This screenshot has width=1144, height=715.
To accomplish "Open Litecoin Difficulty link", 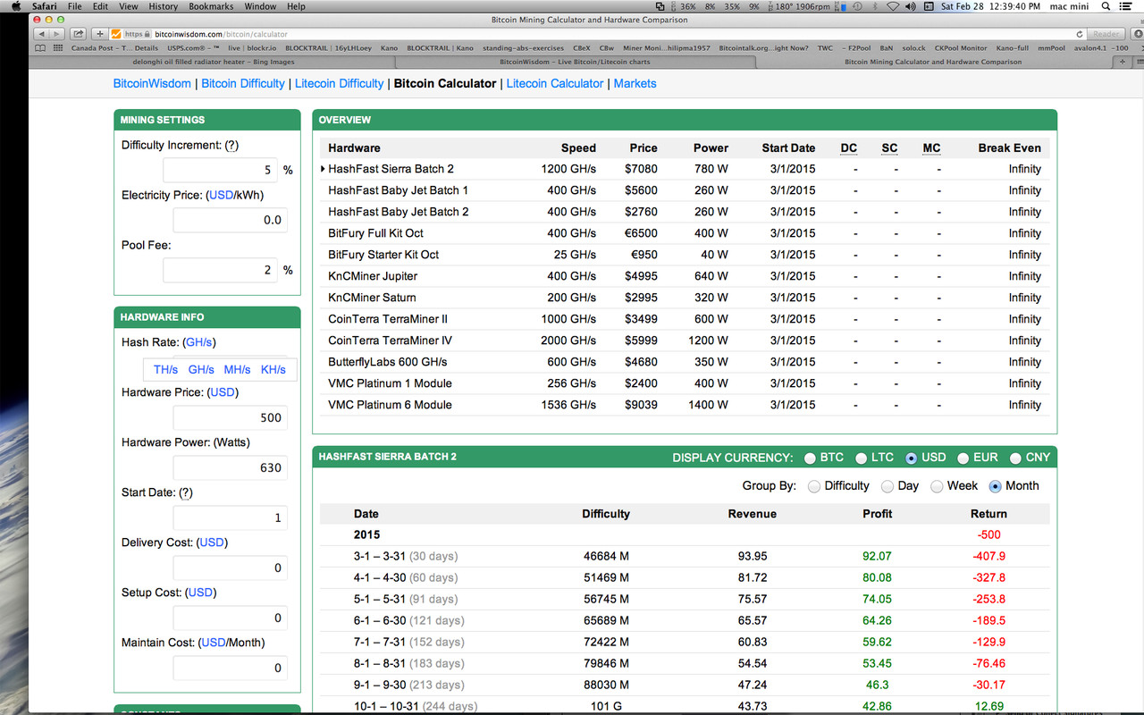I will 340,83.
